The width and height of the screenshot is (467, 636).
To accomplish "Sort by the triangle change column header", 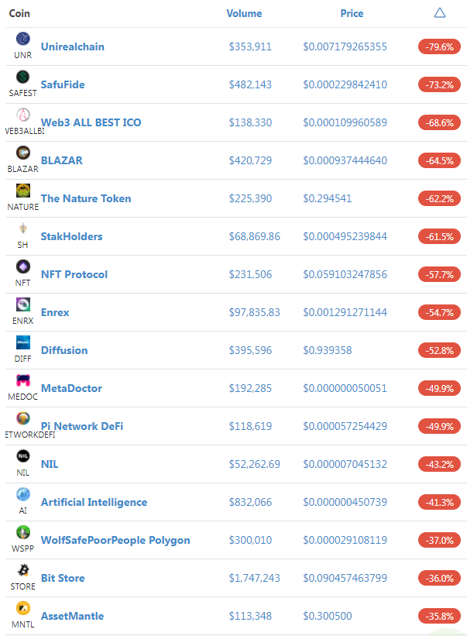I will (x=439, y=13).
